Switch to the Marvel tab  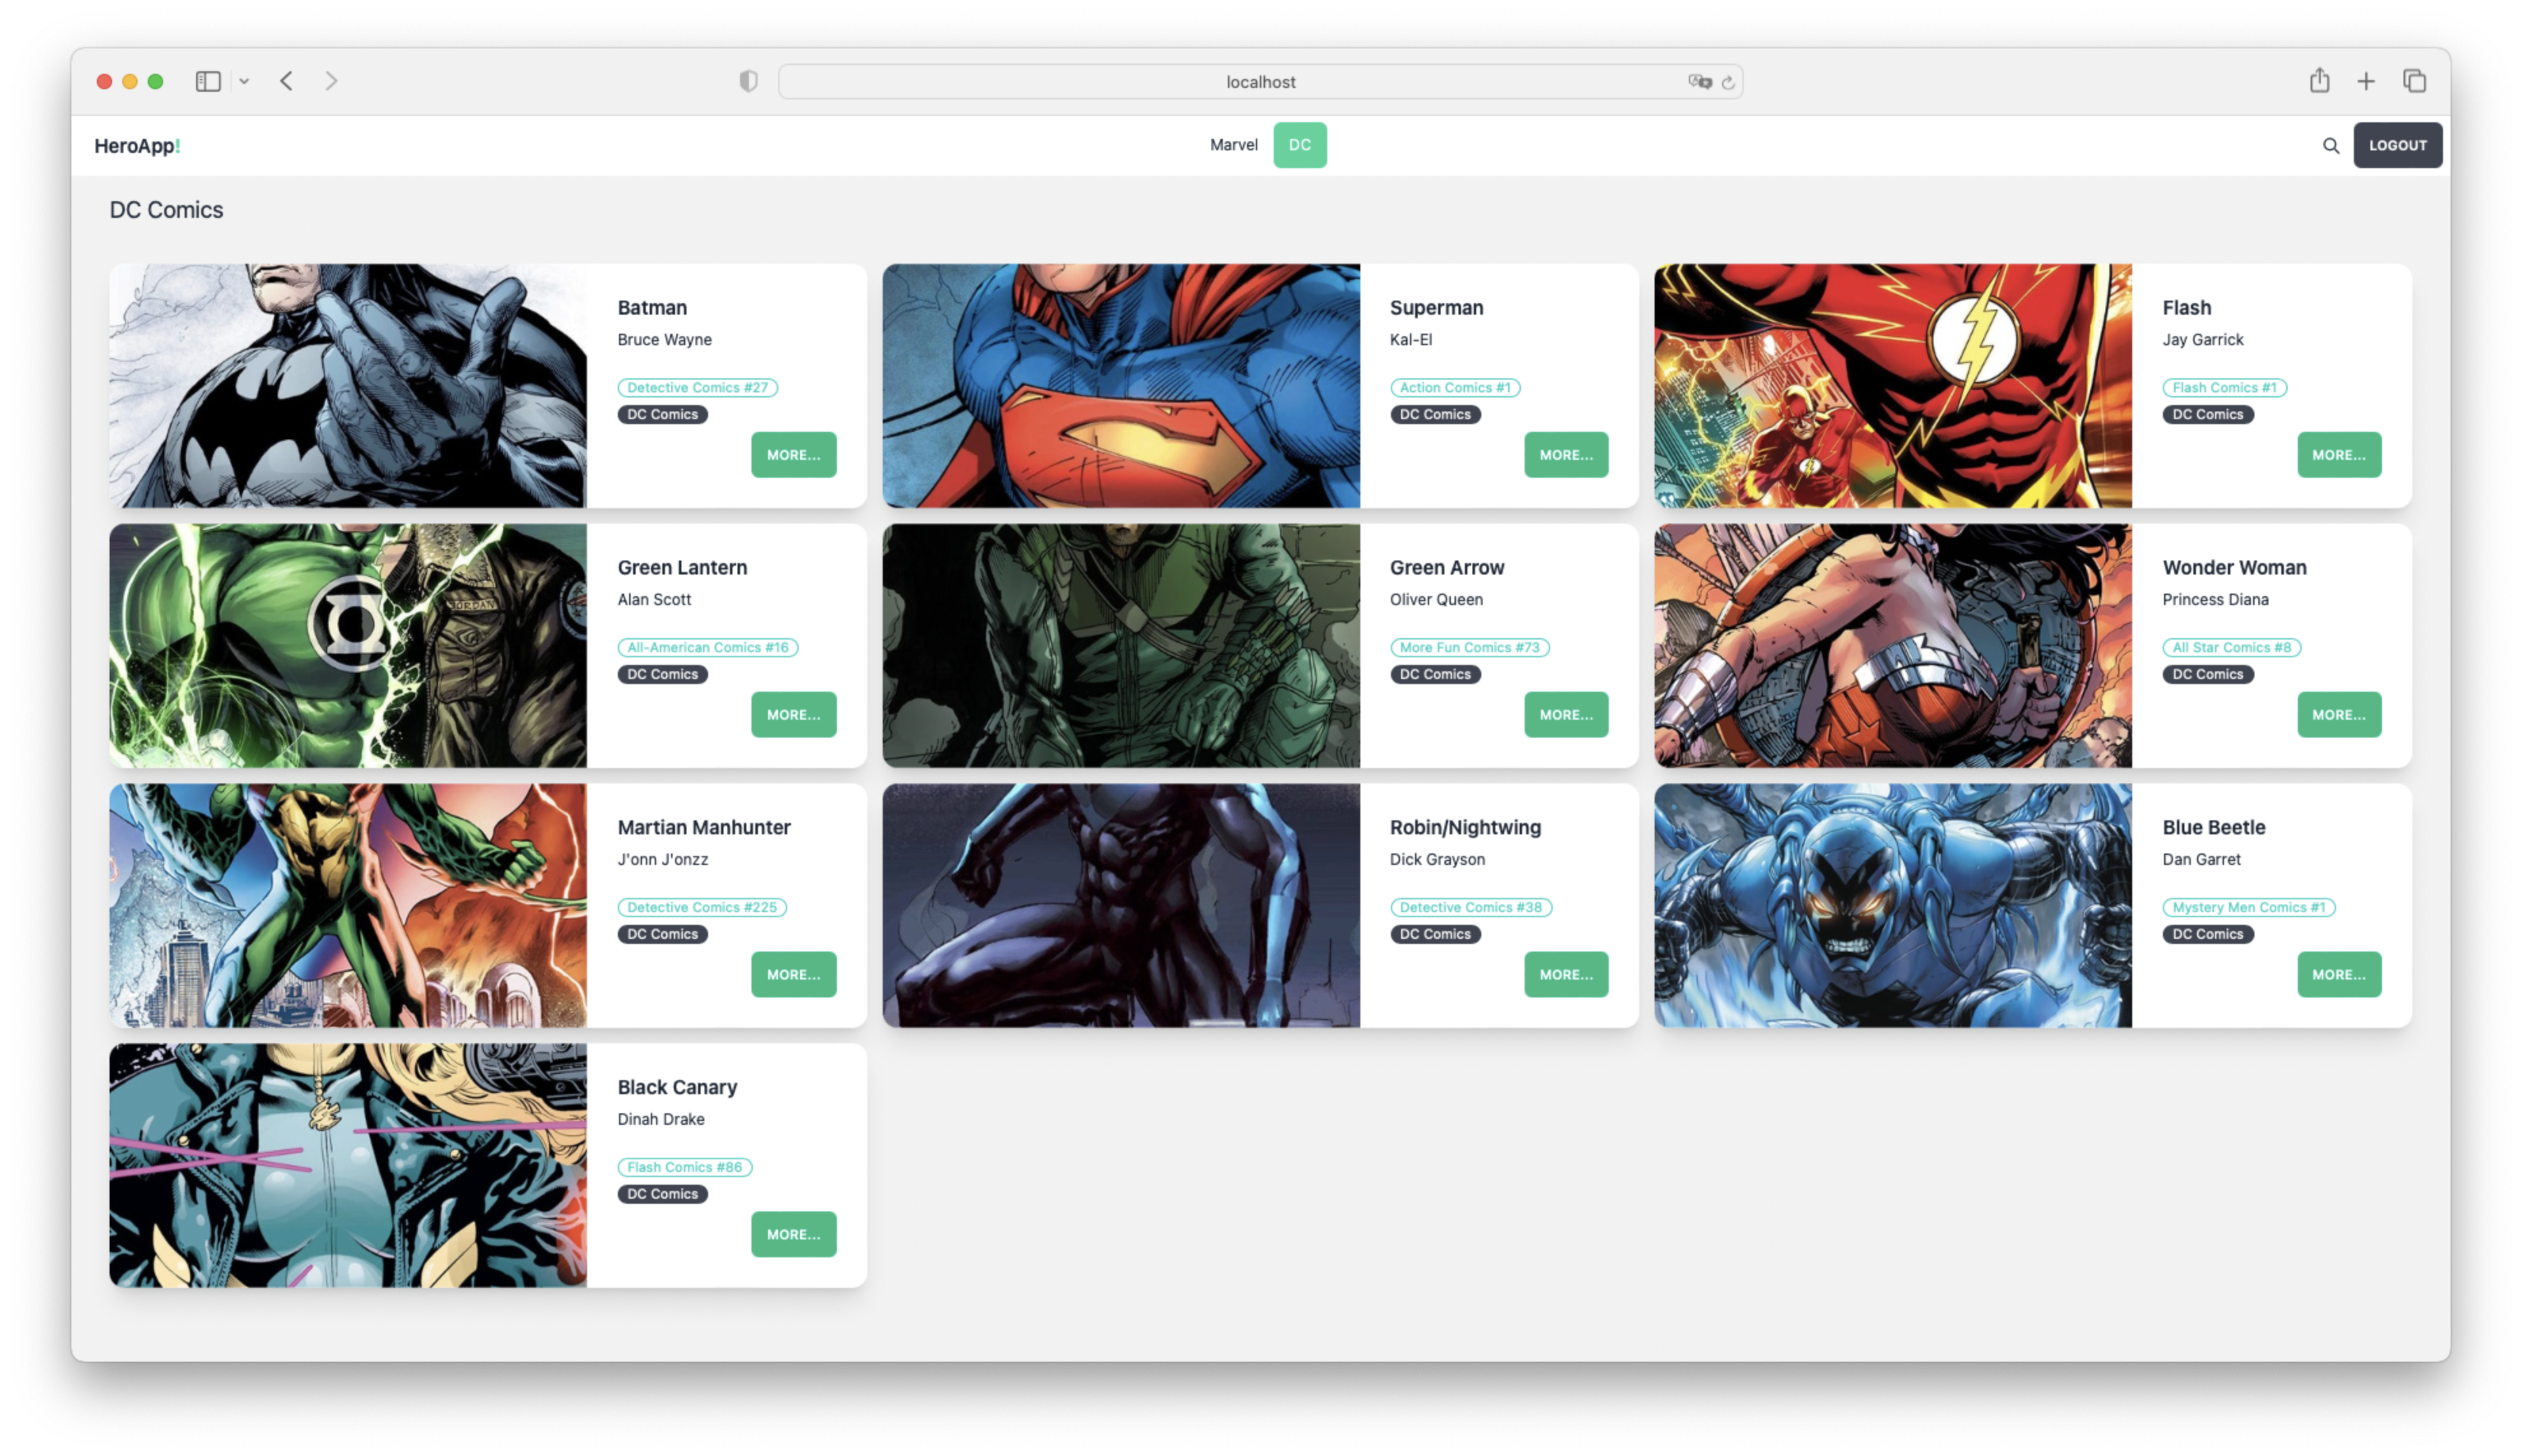click(1234, 145)
